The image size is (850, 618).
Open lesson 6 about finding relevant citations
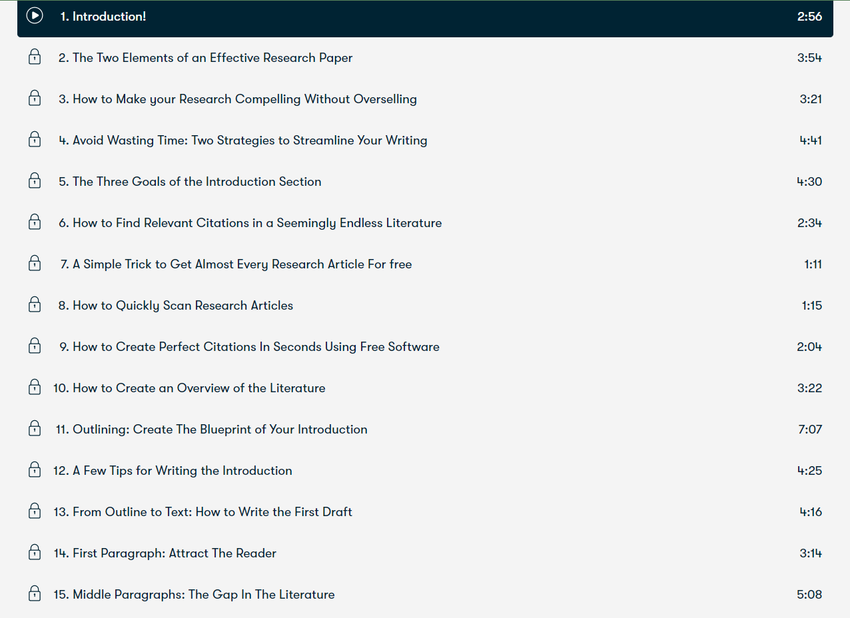point(256,222)
